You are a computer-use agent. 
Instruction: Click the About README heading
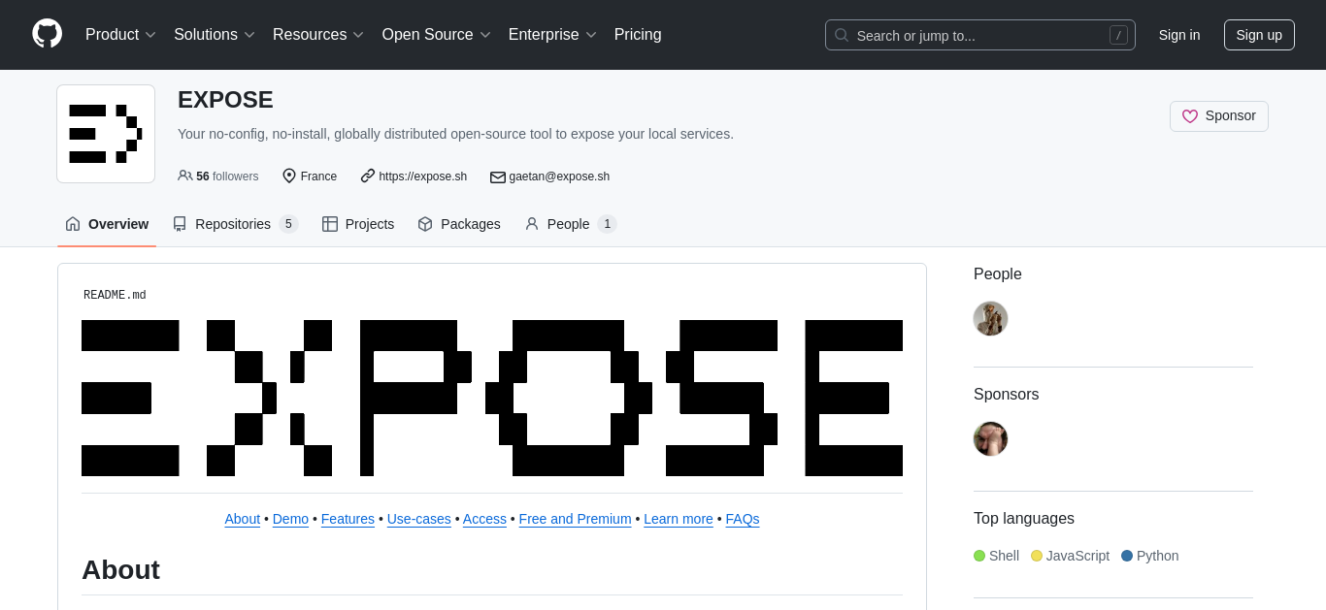(120, 570)
